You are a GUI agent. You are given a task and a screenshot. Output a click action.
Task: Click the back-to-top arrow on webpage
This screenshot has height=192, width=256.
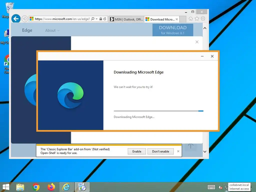pyautogui.click(x=191, y=146)
